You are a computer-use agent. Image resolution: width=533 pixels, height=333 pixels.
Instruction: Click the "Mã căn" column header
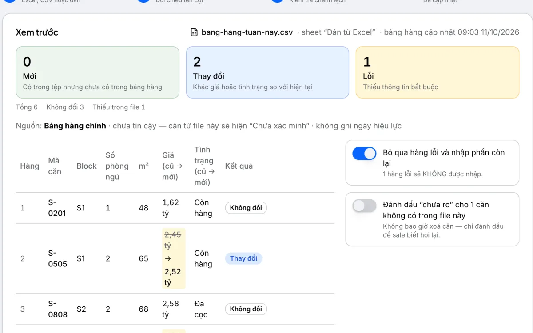[55, 166]
